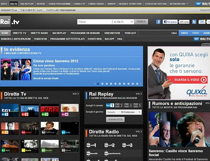
Task: Open Rai Radio 3 live stream
Action: [x=127, y=145]
